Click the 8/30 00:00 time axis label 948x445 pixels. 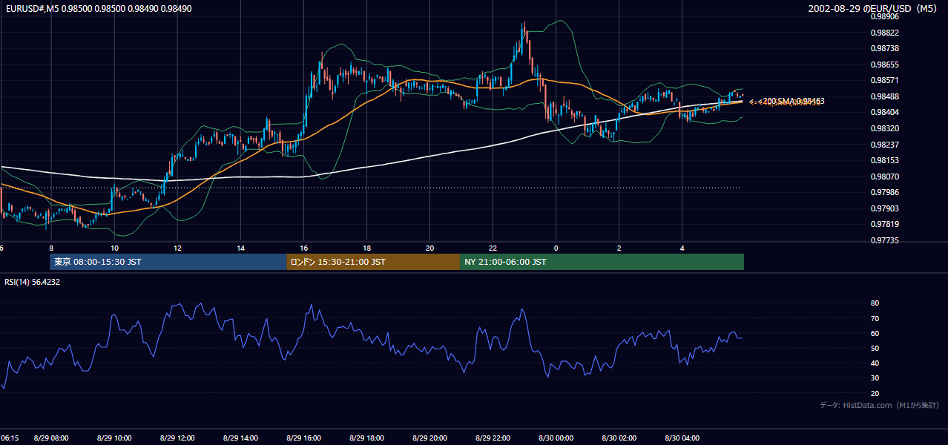[556, 438]
